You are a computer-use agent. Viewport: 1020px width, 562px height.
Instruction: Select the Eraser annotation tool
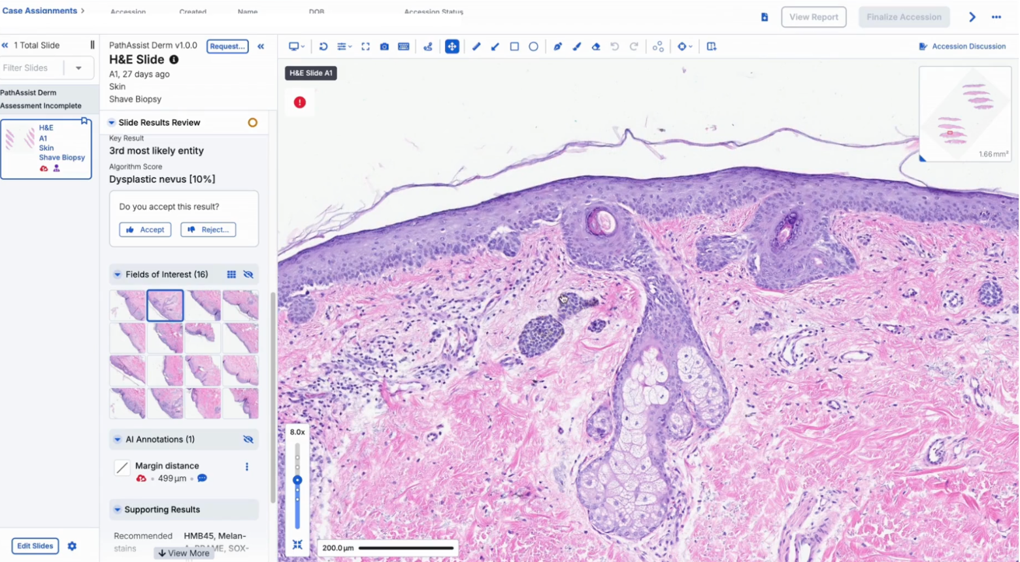click(x=595, y=46)
